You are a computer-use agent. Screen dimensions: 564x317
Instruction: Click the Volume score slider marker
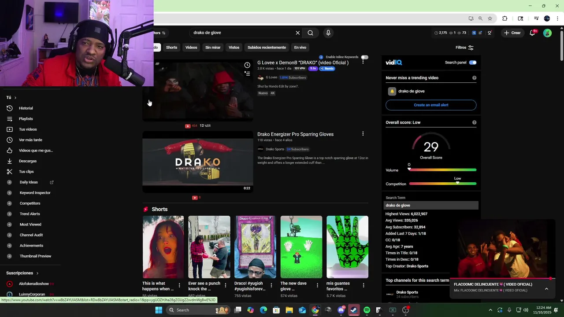point(409,169)
